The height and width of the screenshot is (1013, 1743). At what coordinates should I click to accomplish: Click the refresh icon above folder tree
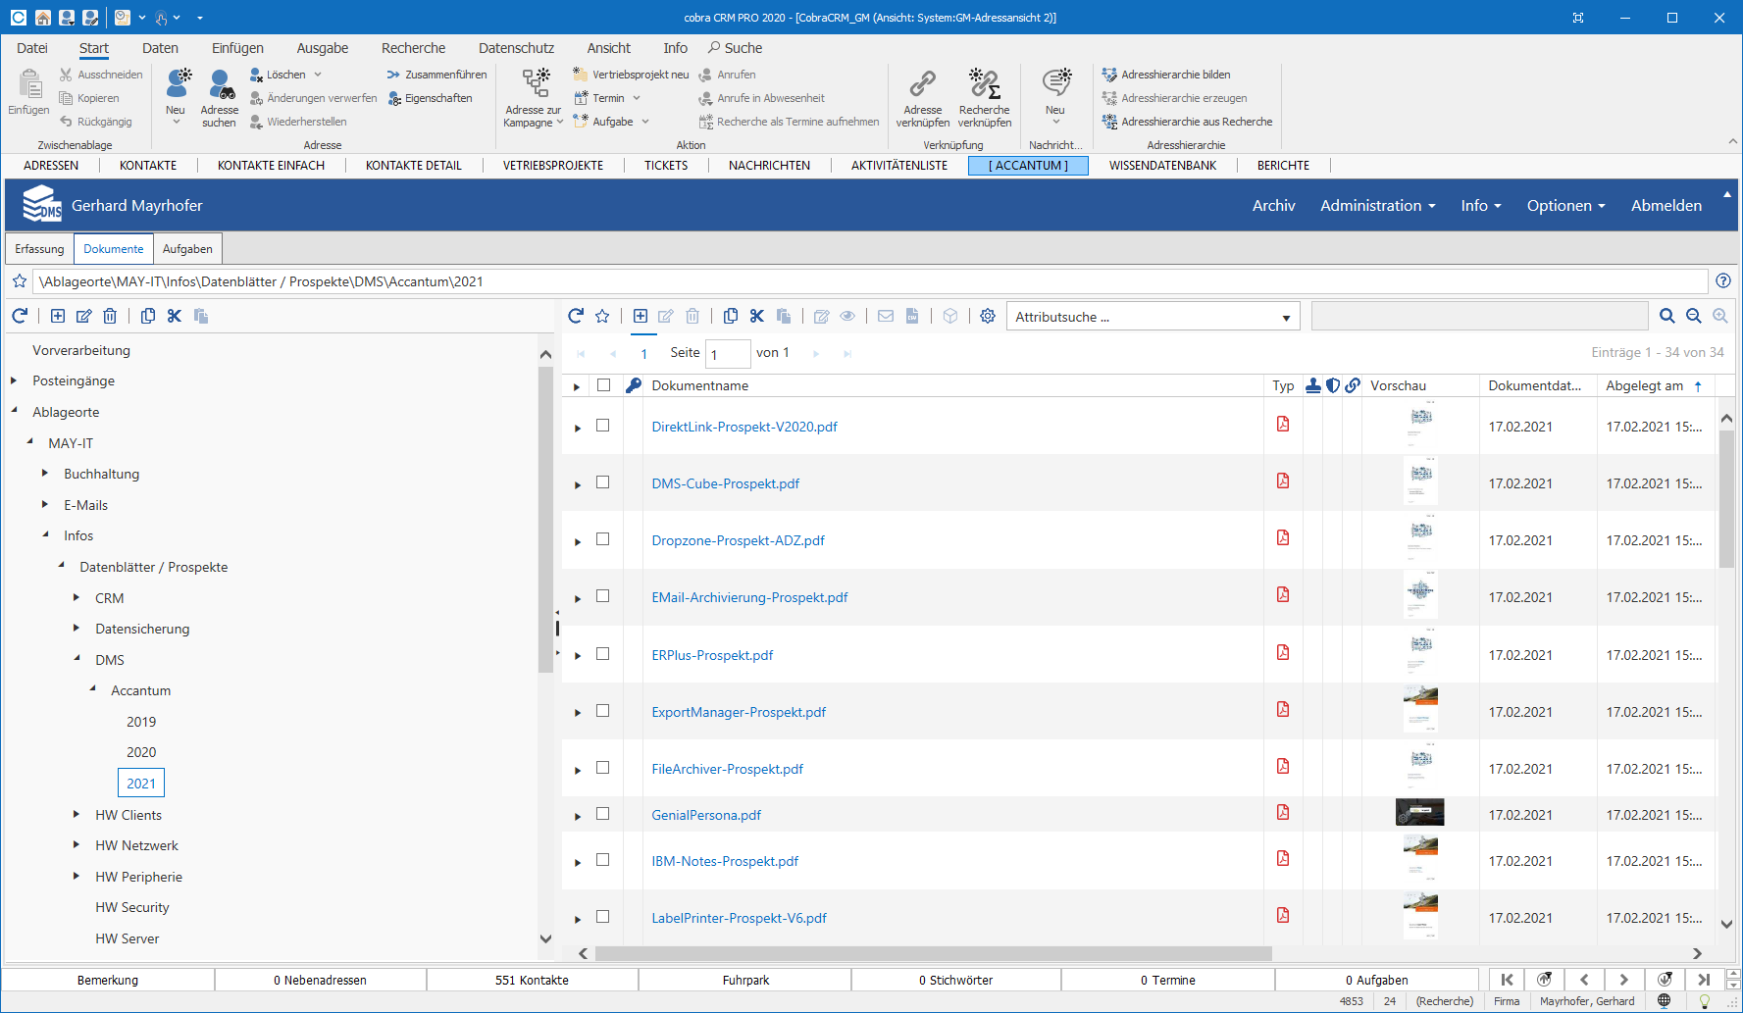(x=20, y=316)
